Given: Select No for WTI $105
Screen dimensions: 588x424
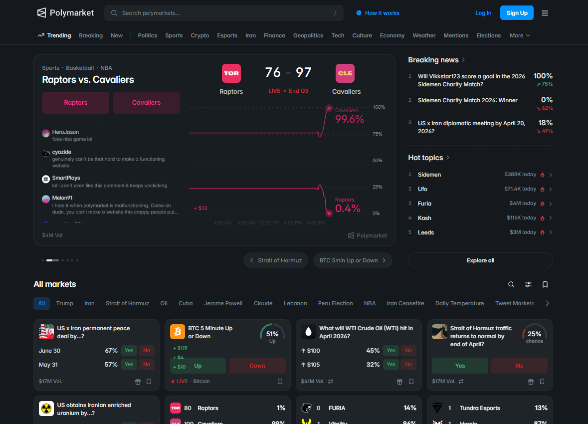Looking at the screenshot, I should [x=409, y=364].
